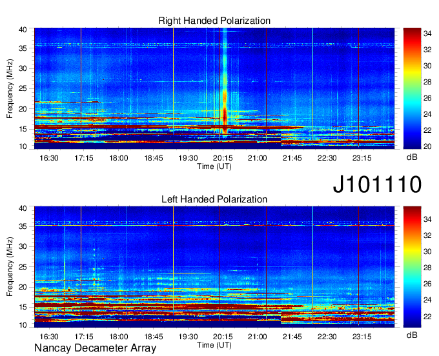Click the 21:45 tick on right-handed time axis

point(292,158)
